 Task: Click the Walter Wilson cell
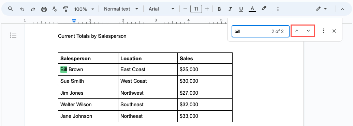pyautogui.click(x=88, y=105)
